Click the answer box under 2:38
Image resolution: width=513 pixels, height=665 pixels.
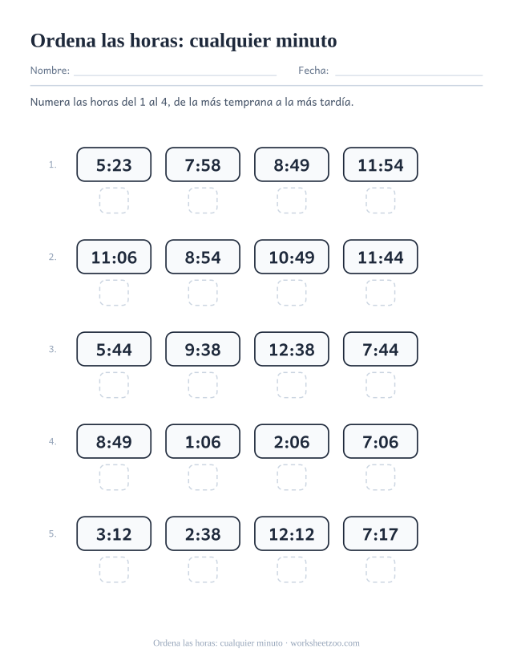click(x=203, y=570)
